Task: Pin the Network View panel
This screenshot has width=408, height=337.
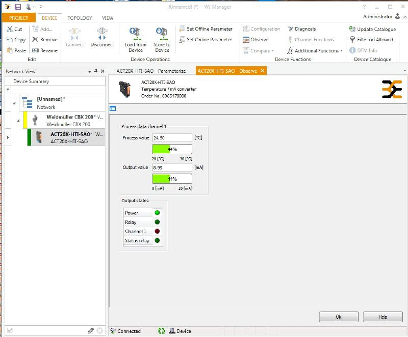Action: pyautogui.click(x=96, y=72)
